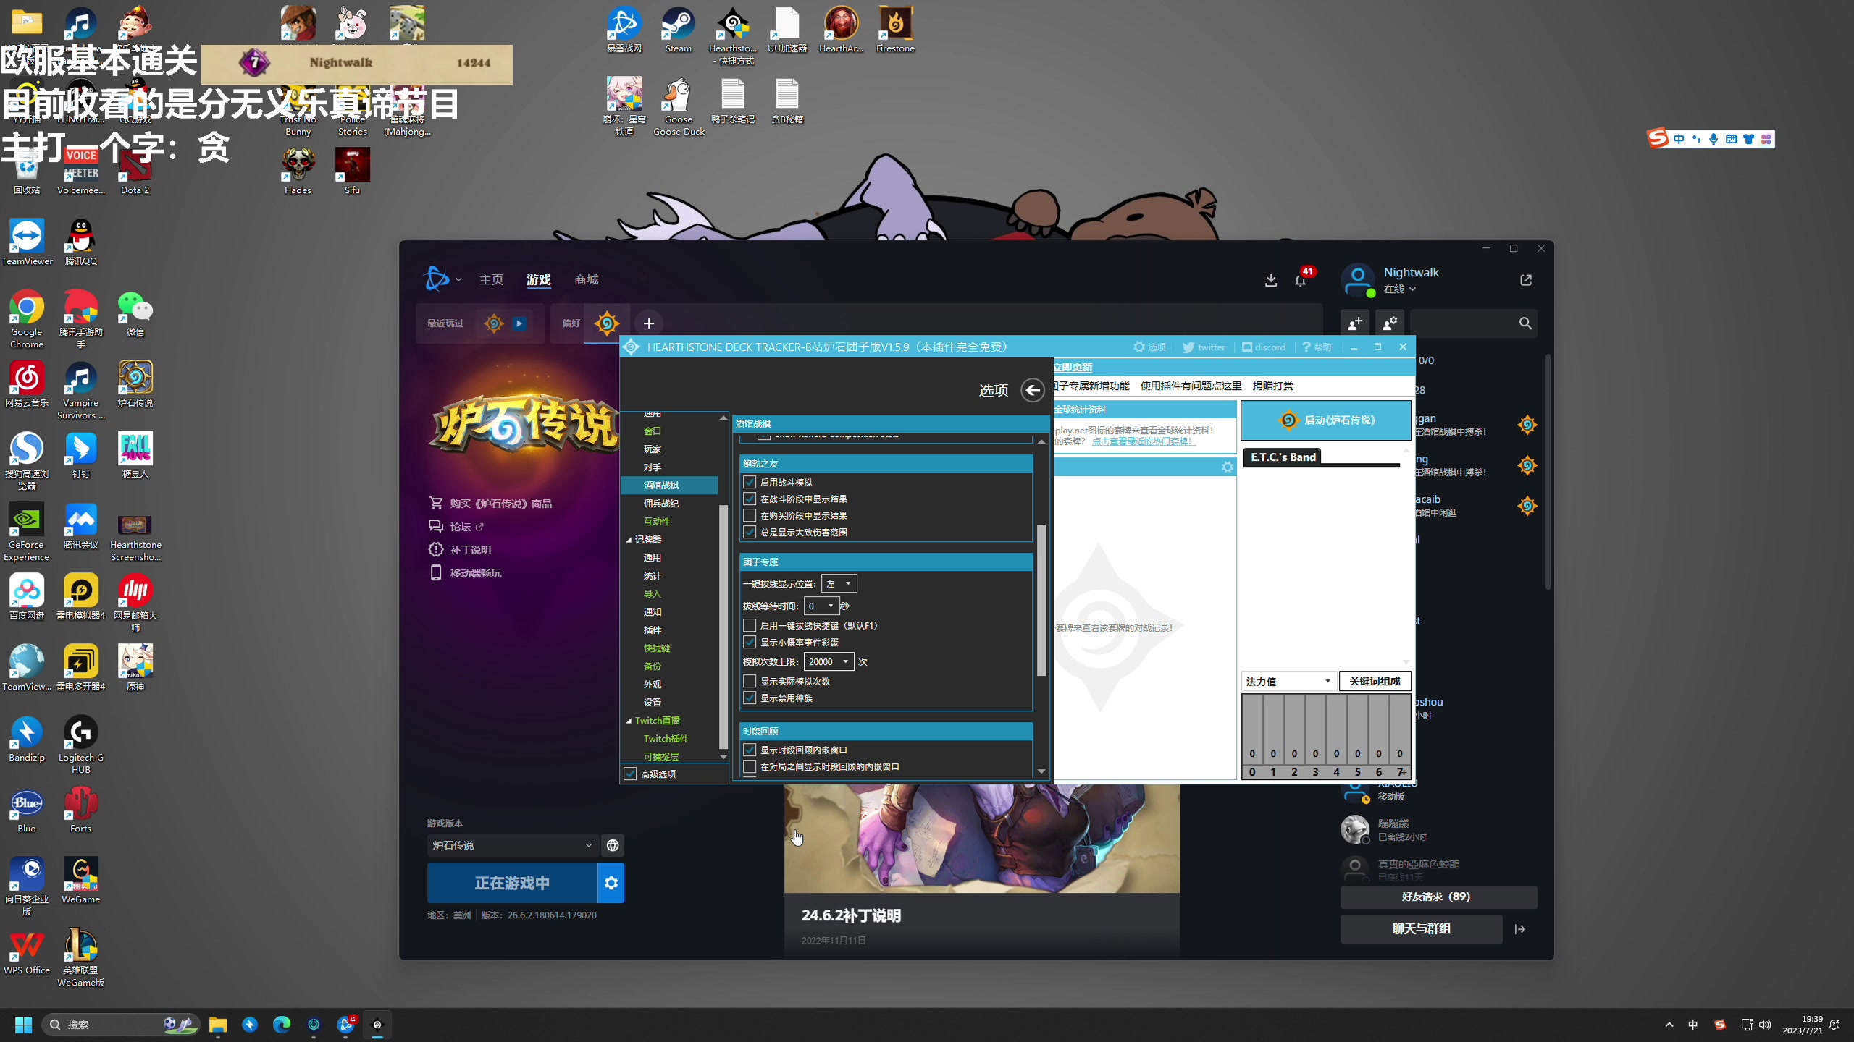1854x1042 pixels.
Task: Click the globe region icon beside game version
Action: point(613,845)
